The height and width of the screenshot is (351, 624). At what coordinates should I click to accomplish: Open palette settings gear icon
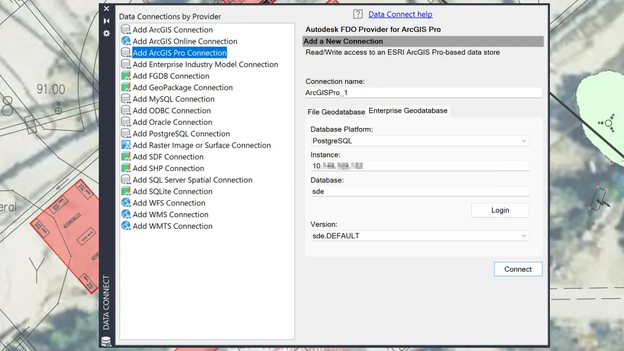tap(106, 33)
